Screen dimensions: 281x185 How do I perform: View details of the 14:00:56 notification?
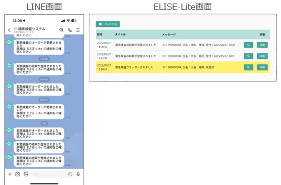[248, 44]
